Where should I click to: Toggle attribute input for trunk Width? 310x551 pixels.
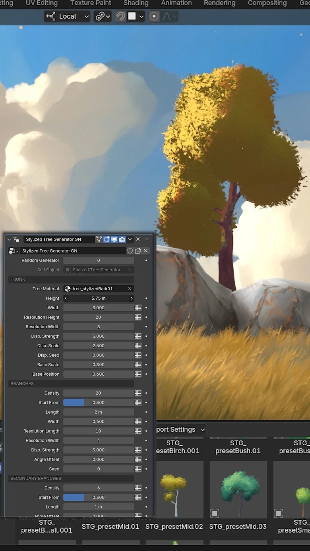pos(138,308)
